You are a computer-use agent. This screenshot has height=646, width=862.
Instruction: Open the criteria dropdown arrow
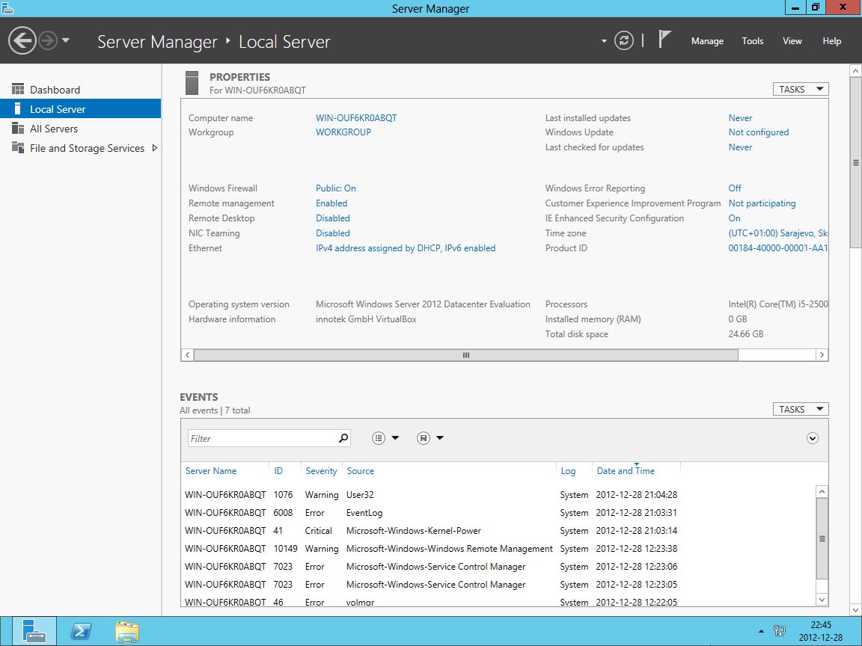click(x=395, y=438)
